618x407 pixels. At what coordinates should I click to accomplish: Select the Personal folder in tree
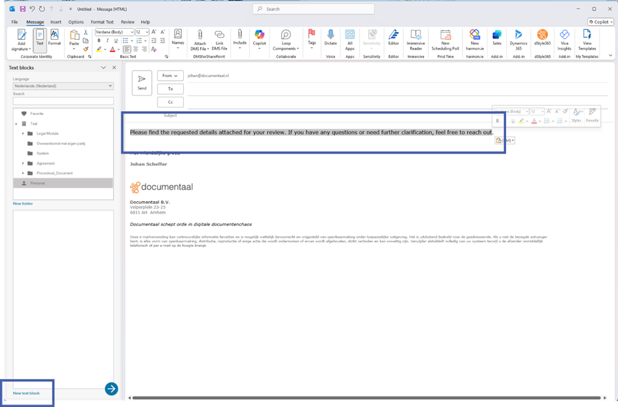pos(63,183)
